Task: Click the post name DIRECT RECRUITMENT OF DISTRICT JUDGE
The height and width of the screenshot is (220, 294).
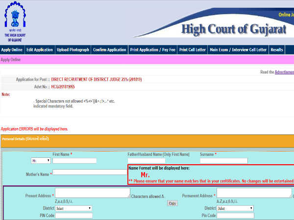Action: pyautogui.click(x=97, y=80)
